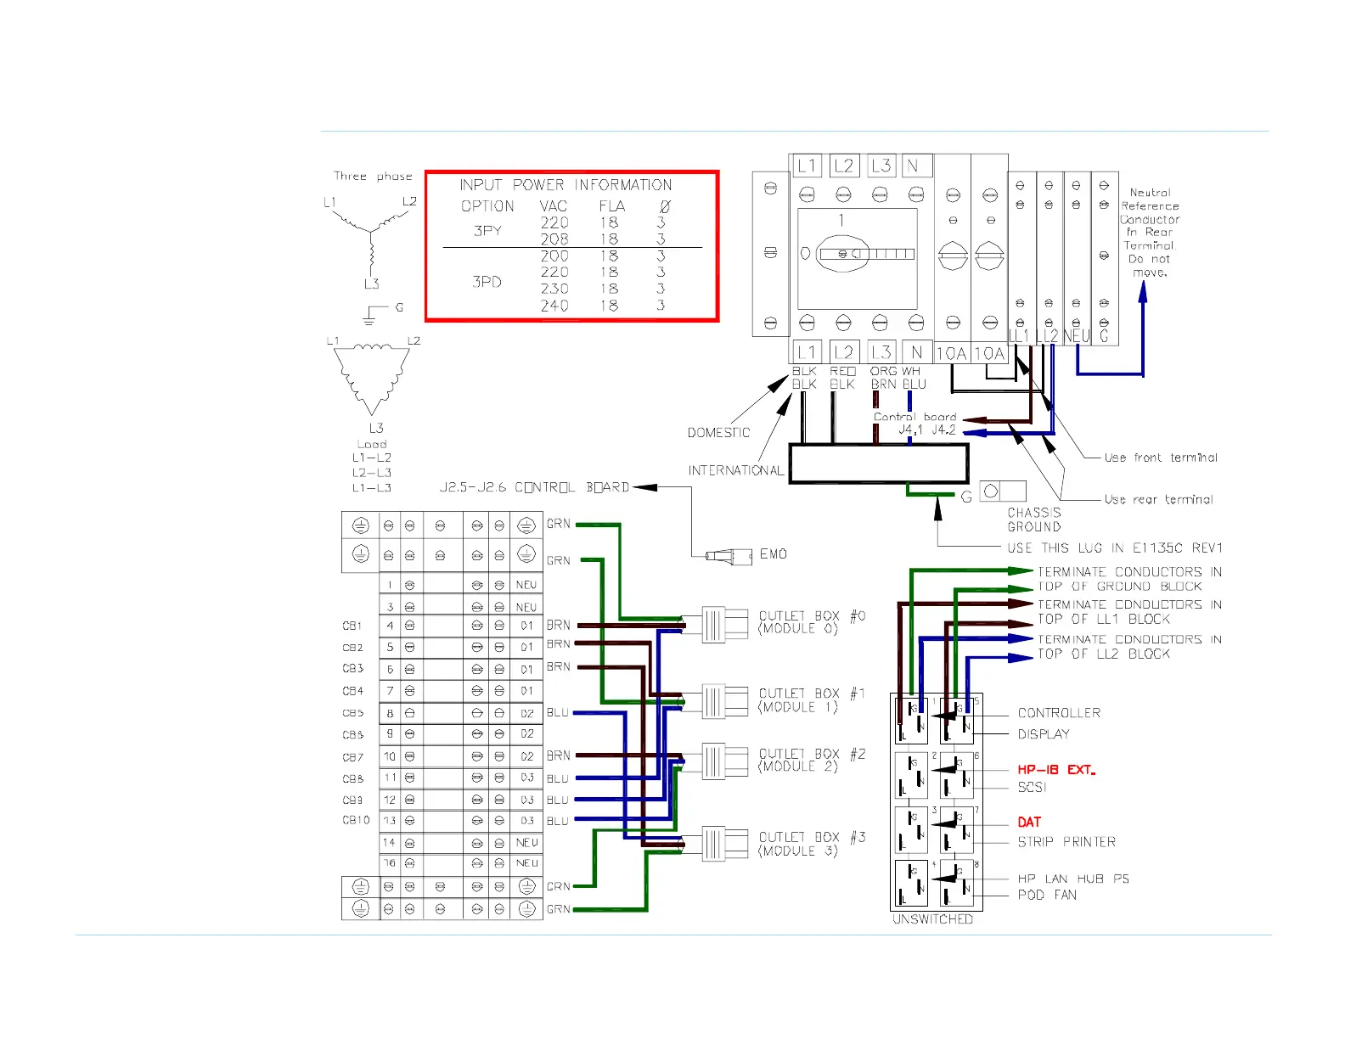Click the 200 VAC value in table
This screenshot has height=1039, width=1345.
554,256
